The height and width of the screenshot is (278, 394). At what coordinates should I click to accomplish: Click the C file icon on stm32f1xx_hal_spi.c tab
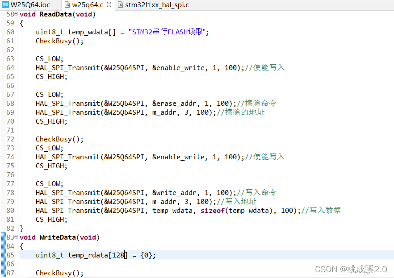point(120,5)
